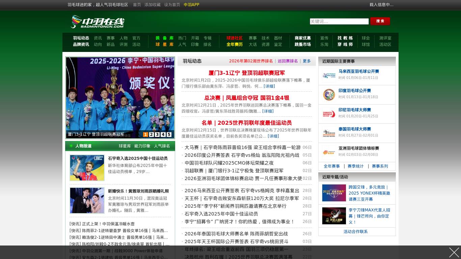Click inside the keyword search field
This screenshot has height=259, width=461.
coord(339,21)
